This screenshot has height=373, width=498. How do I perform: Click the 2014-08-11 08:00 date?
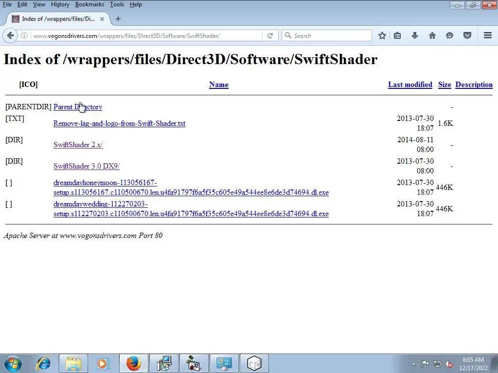(x=415, y=145)
